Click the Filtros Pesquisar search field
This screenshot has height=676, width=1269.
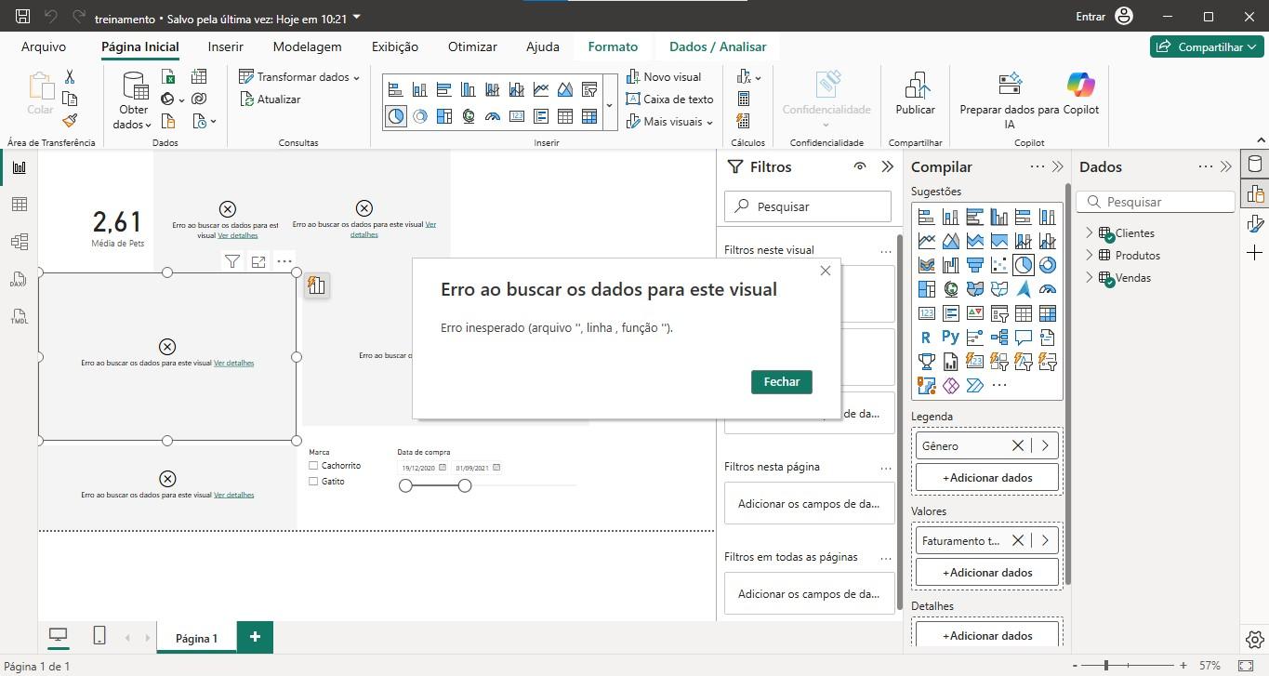click(x=807, y=206)
